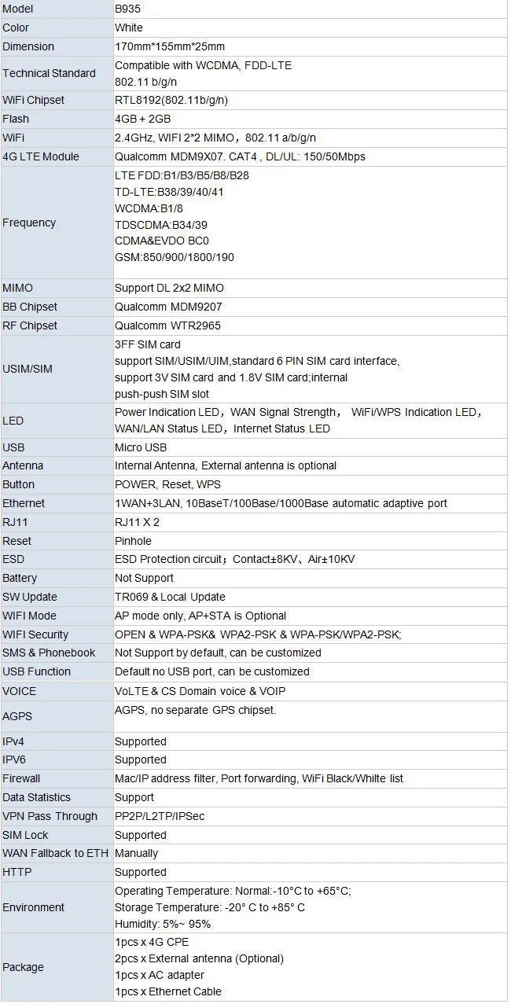Click TR069 & Local Update text
The height and width of the screenshot is (1004, 511).
pyautogui.click(x=170, y=597)
